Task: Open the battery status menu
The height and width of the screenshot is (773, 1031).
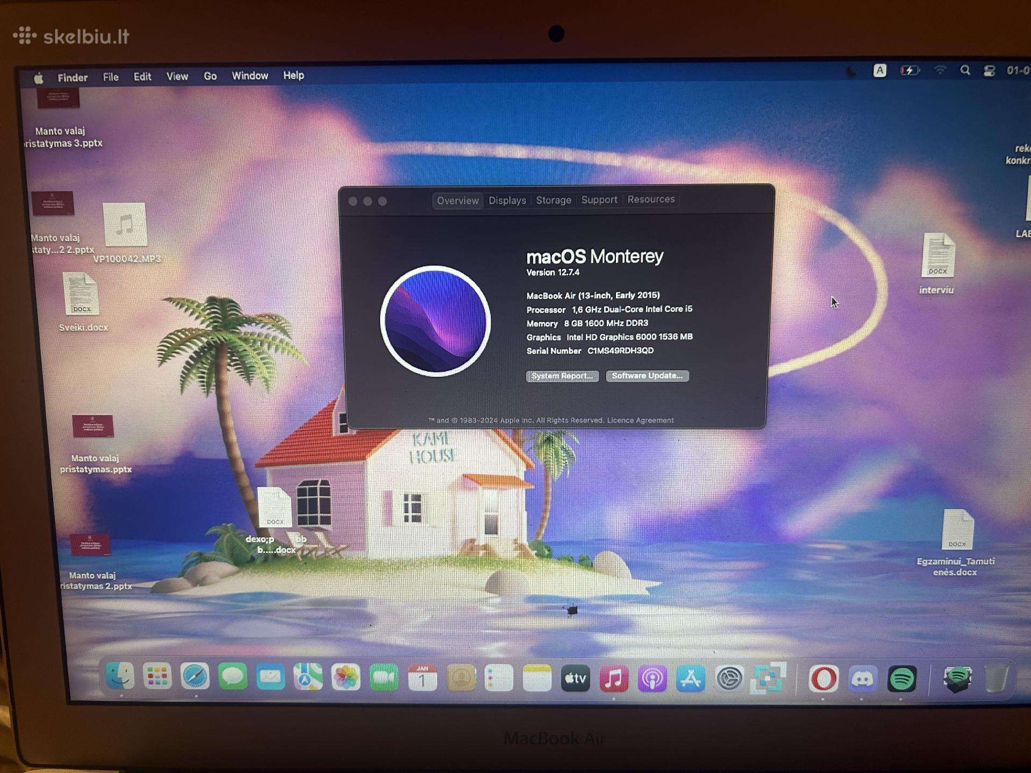Action: 910,70
